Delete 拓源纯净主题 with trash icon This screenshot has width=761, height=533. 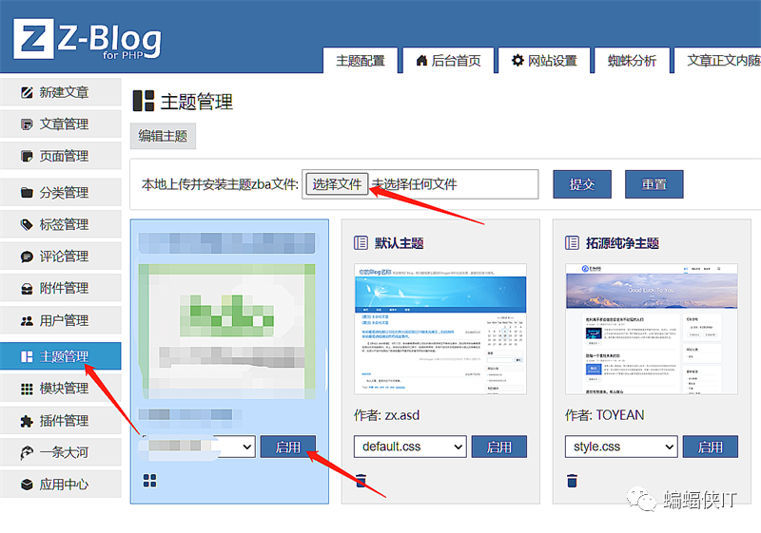tap(572, 480)
